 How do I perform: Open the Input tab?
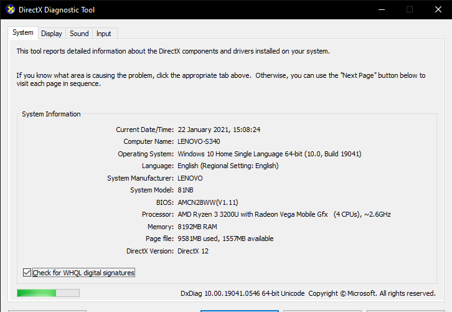point(104,34)
